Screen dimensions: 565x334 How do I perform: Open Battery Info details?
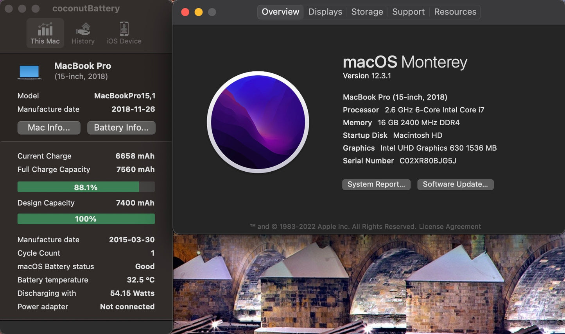pos(121,128)
